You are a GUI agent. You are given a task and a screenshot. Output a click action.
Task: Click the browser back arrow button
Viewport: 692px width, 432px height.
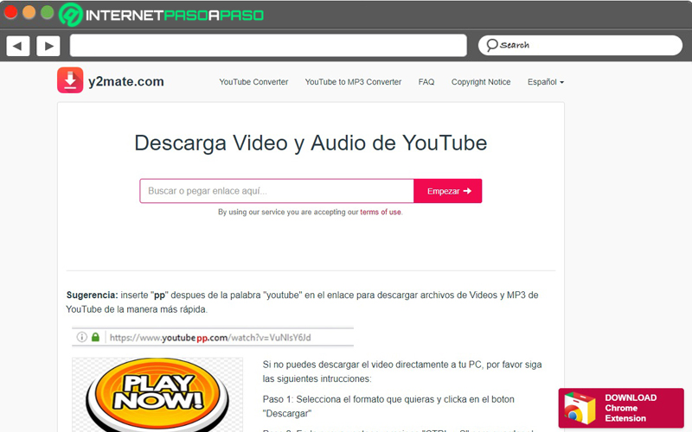pyautogui.click(x=18, y=46)
